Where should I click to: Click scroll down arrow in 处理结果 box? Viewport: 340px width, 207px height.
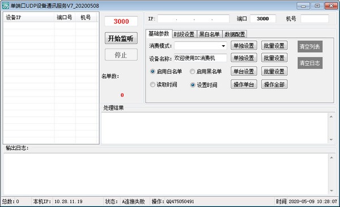331,140
